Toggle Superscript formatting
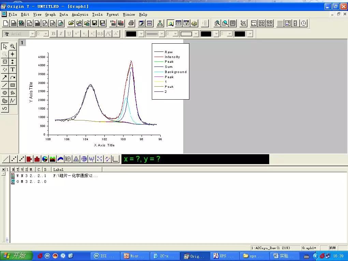The height and width of the screenshot is (261, 348). point(77,34)
